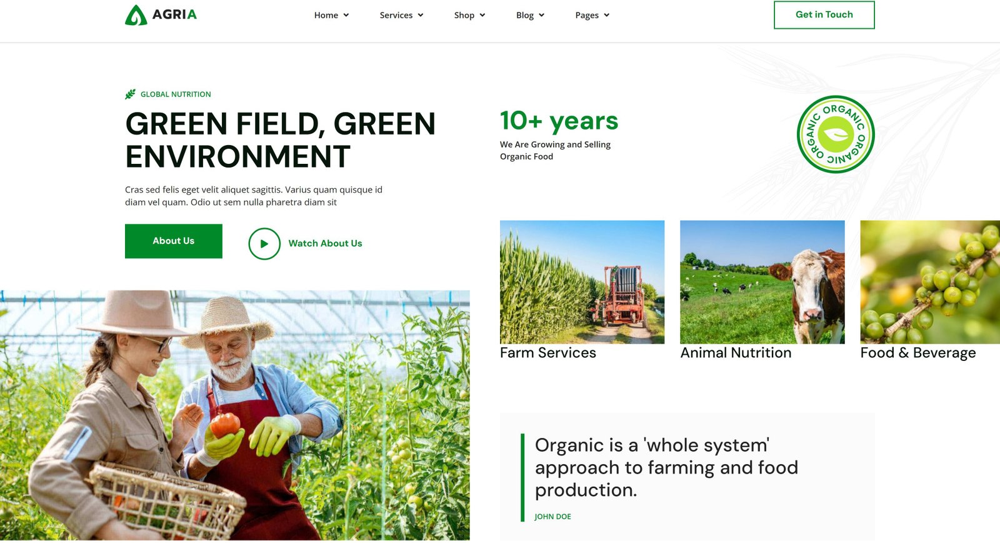This screenshot has height=543, width=1000.
Task: Open the Pages dropdown arrow
Action: 607,16
